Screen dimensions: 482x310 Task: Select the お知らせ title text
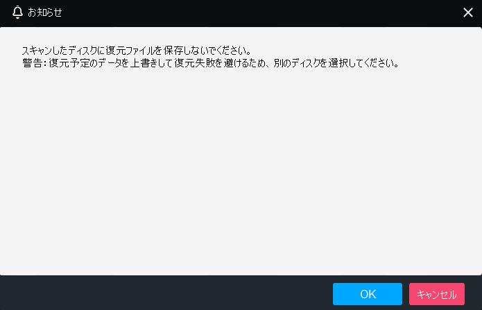point(45,12)
